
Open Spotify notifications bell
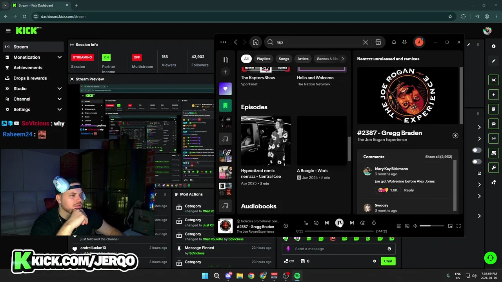[x=394, y=42]
